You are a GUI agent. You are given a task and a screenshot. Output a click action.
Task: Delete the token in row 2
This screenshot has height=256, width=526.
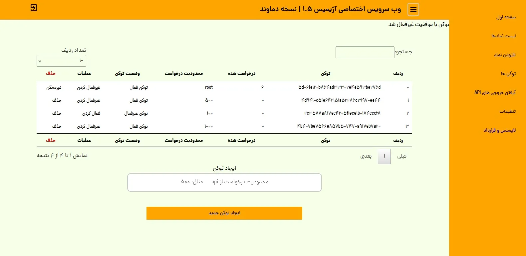point(57,113)
